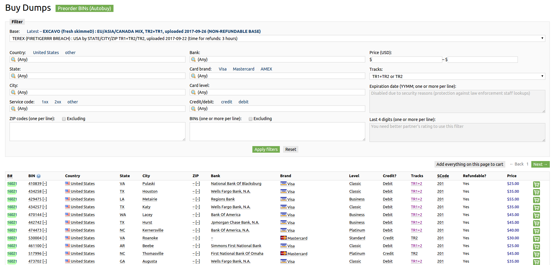Open the Credit/debit (Any) combo box
This screenshot has width=554, height=265.
point(277,108)
